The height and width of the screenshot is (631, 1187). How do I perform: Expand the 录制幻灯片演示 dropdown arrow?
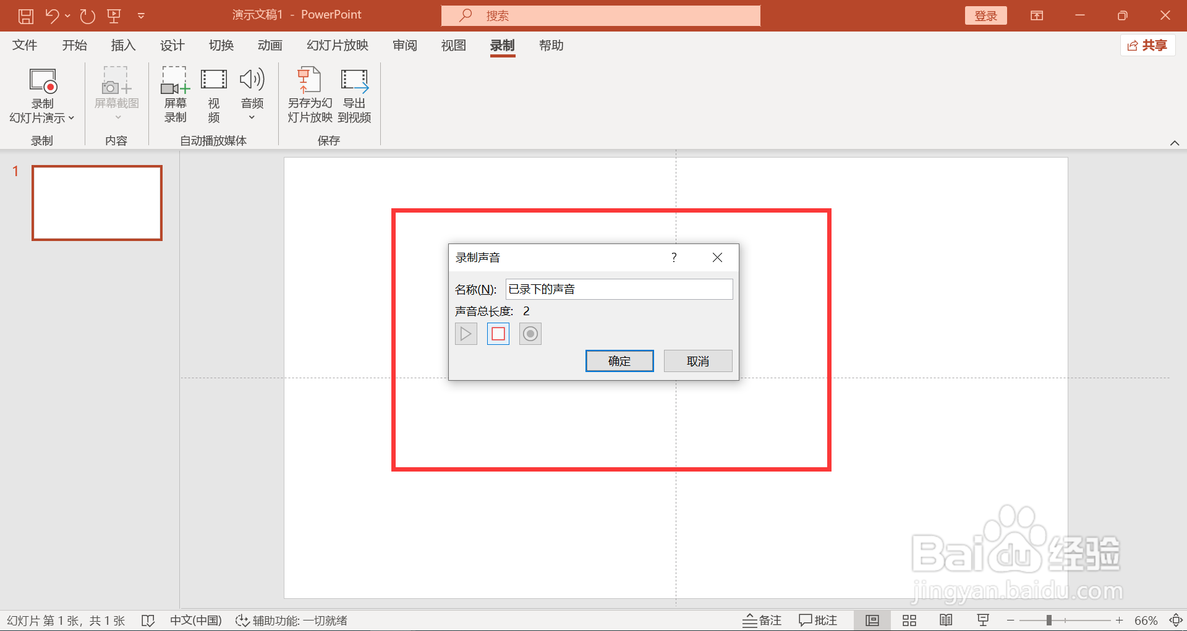click(x=71, y=118)
